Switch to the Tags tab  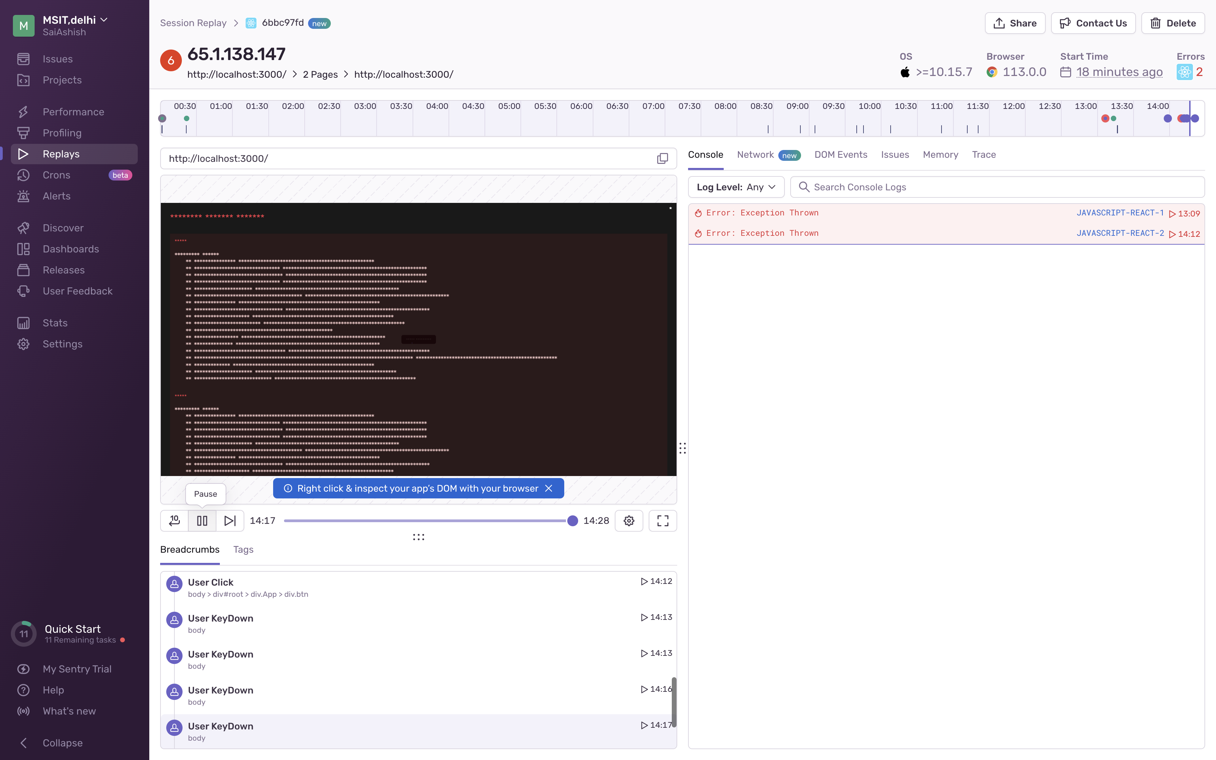243,549
